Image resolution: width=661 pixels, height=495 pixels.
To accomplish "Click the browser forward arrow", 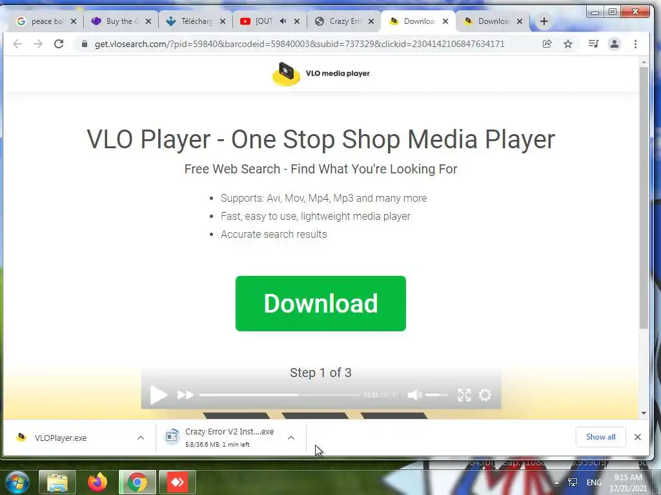I will [x=38, y=44].
